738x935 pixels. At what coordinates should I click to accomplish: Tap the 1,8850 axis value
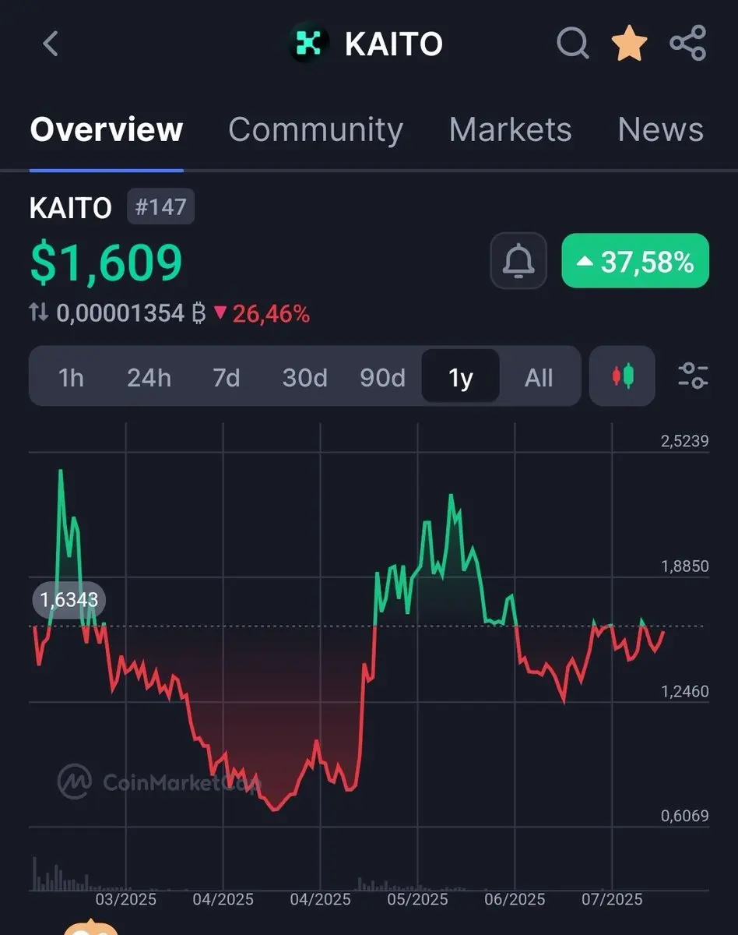pos(685,566)
